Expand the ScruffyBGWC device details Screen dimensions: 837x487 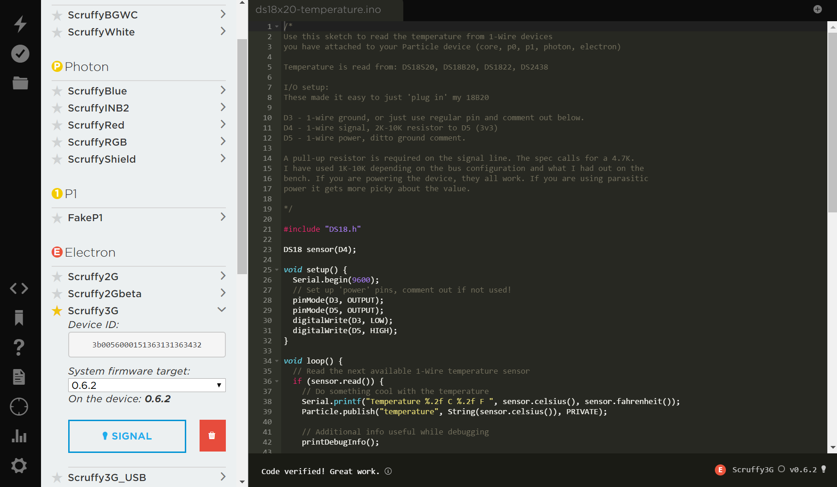223,14
